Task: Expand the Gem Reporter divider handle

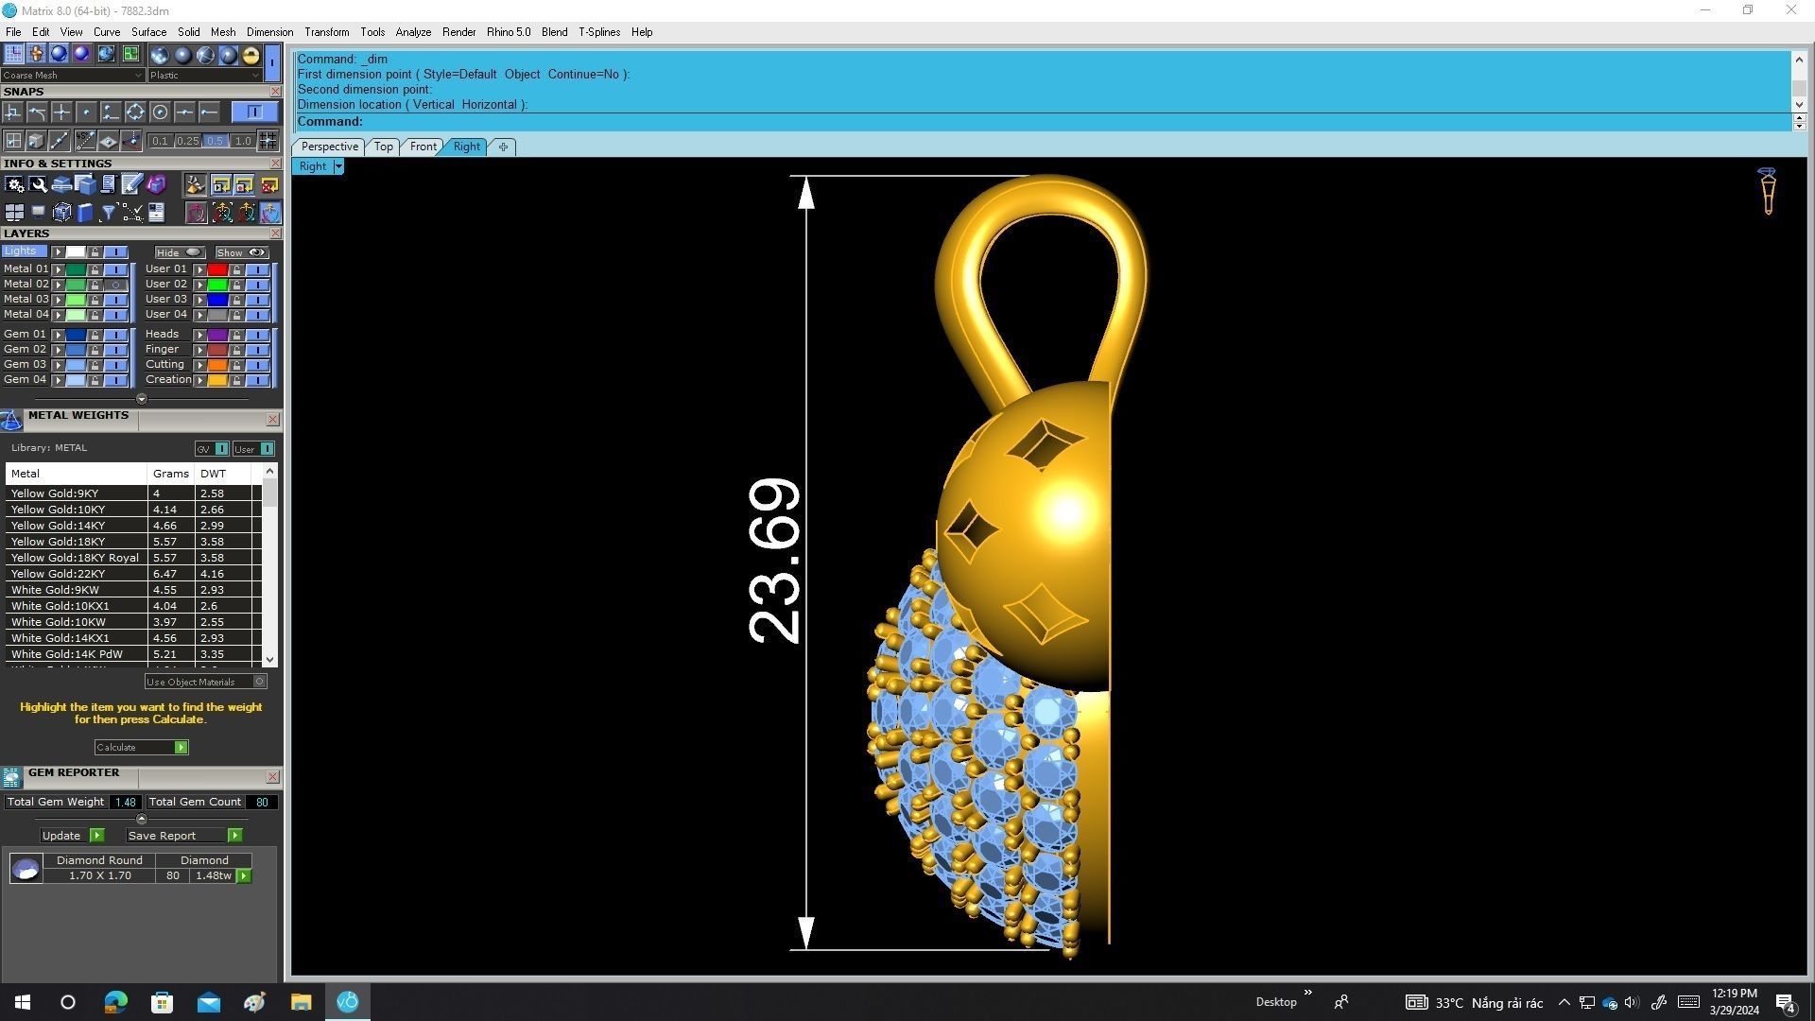Action: tap(142, 819)
